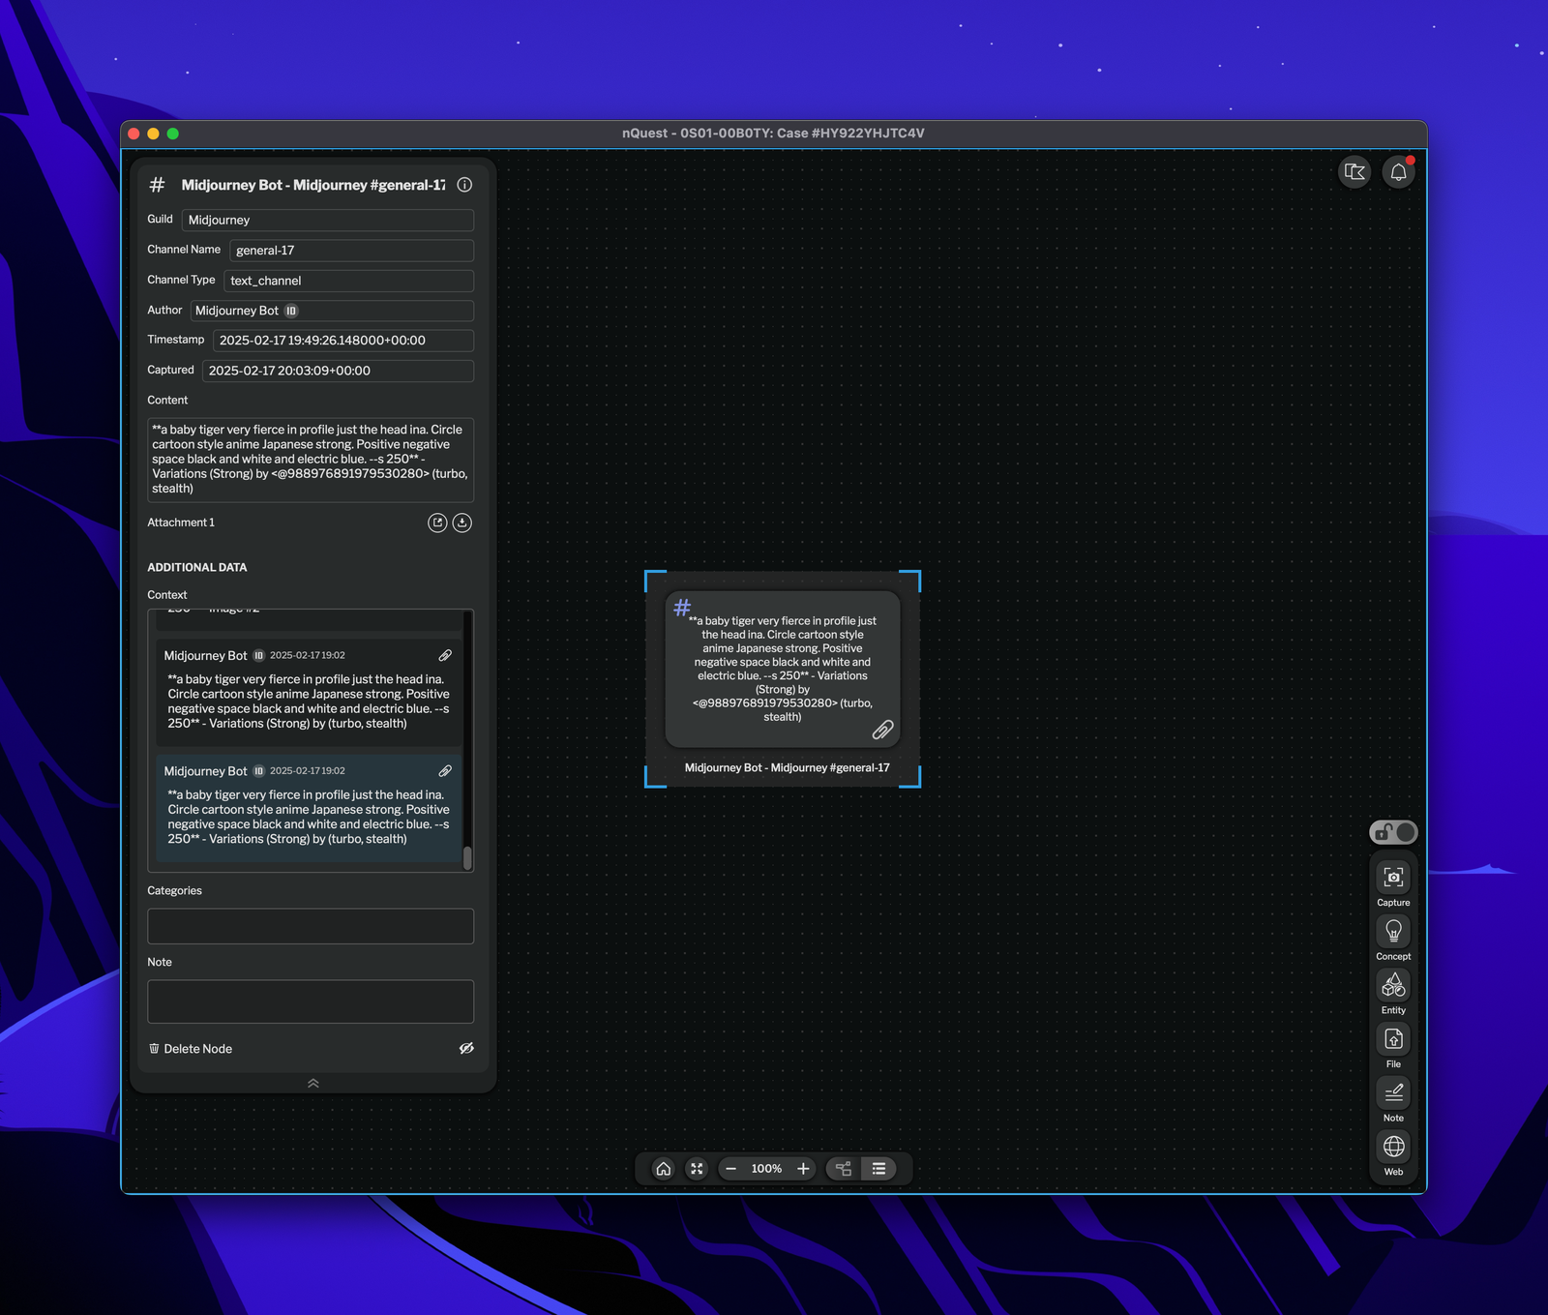Viewport: 1548px width, 1315px height.
Task: Select the first Midjourney Bot context message text
Action: [x=309, y=702]
